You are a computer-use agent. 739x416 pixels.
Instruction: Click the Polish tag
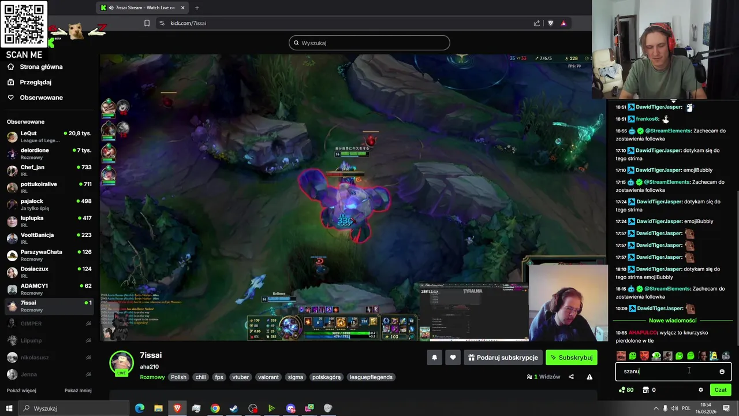point(178,377)
